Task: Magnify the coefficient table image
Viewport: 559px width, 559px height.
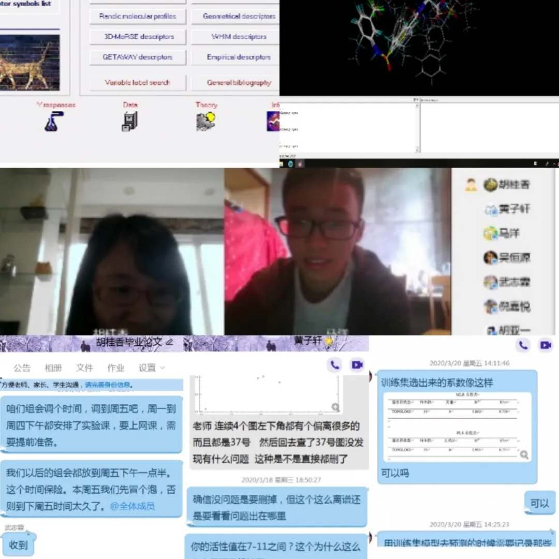Action: pyautogui.click(x=524, y=454)
